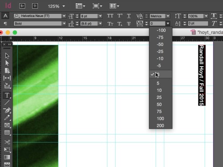The image size is (223, 167).
Task: Select the Type tool
Action: (x=7, y=95)
